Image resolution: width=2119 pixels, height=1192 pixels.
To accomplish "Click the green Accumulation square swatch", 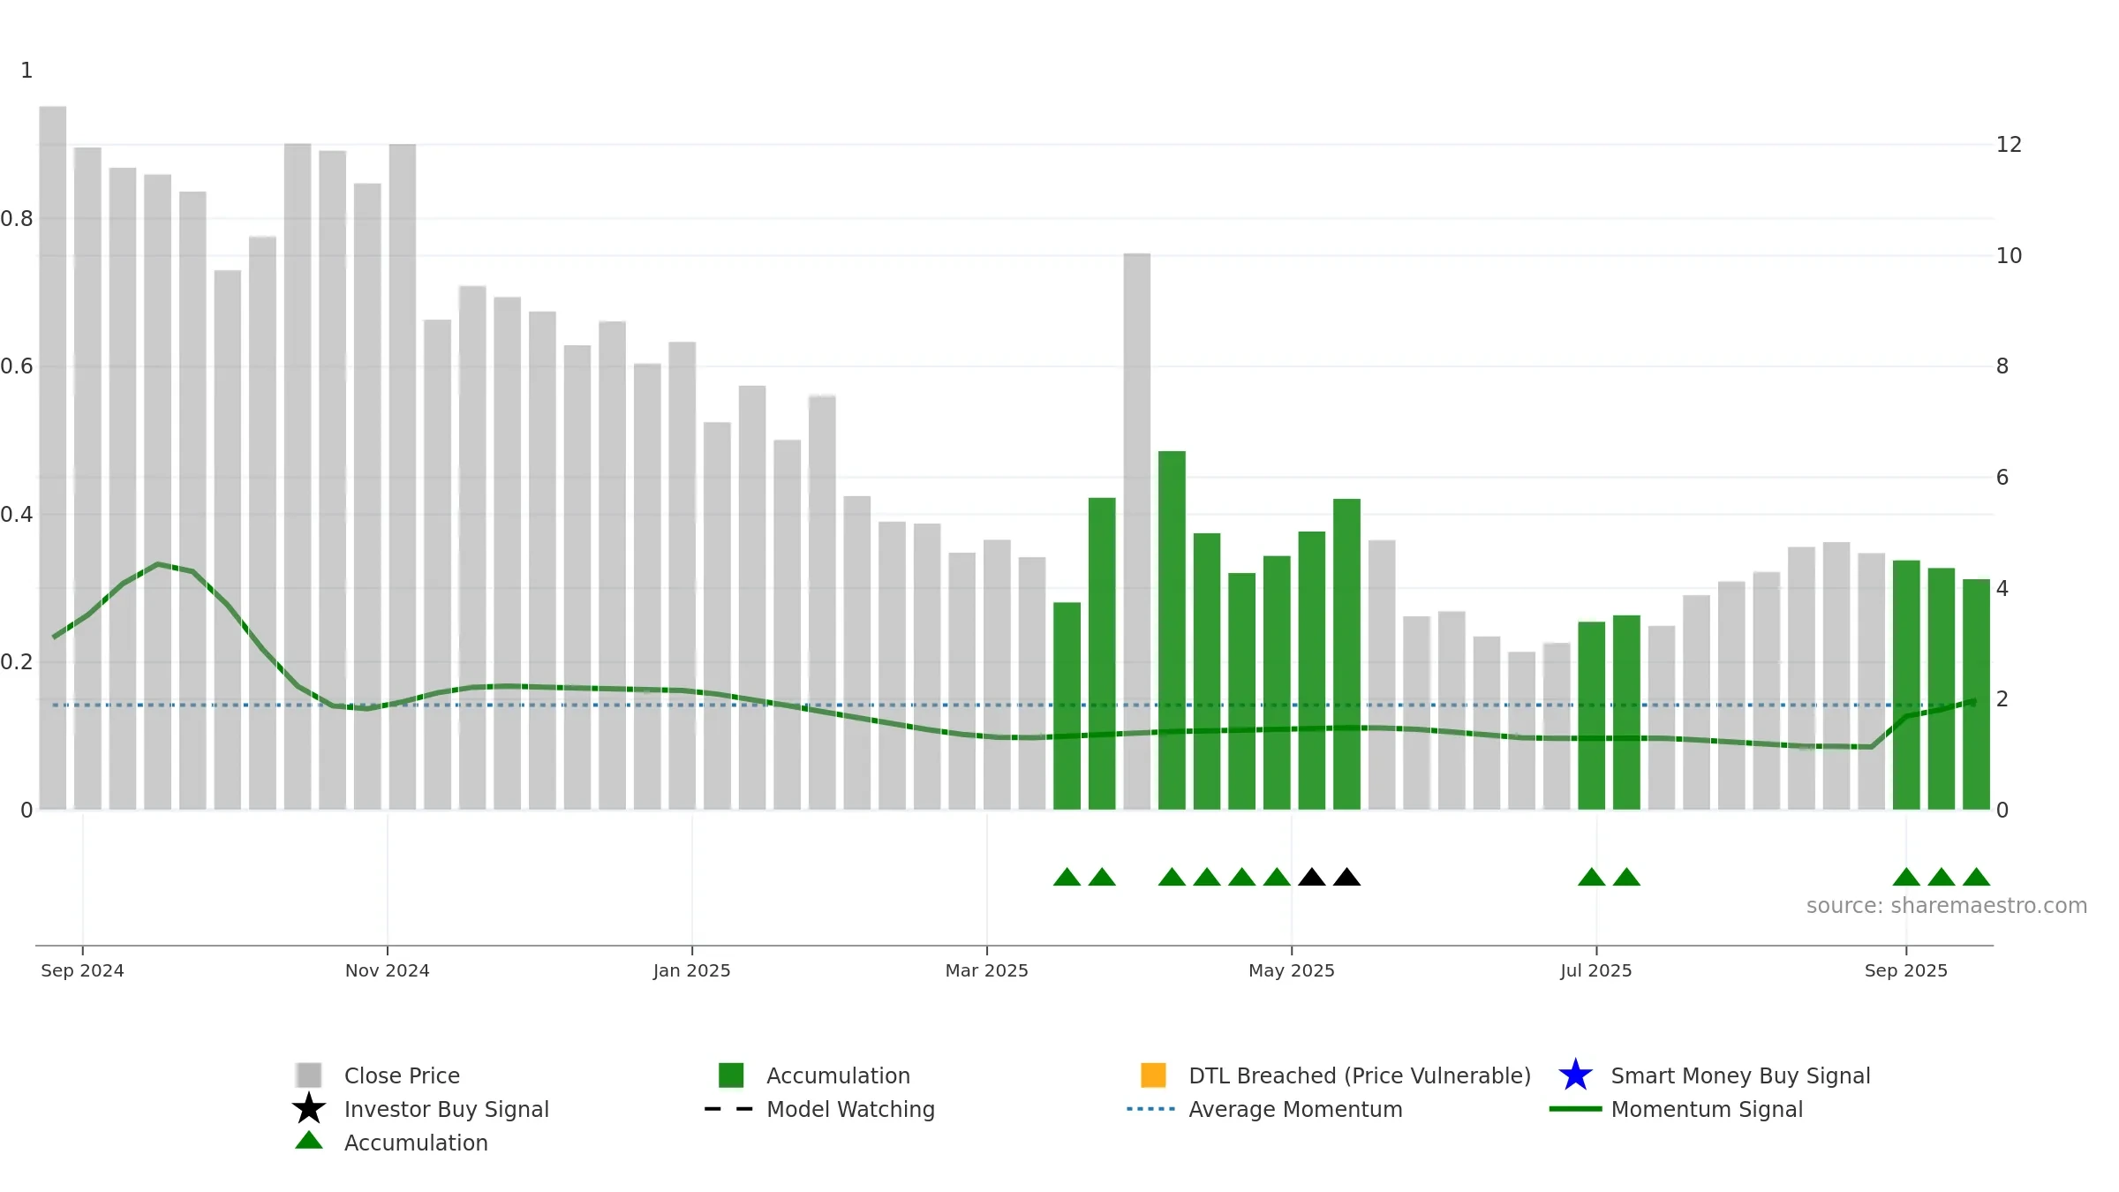I will click(x=731, y=1075).
